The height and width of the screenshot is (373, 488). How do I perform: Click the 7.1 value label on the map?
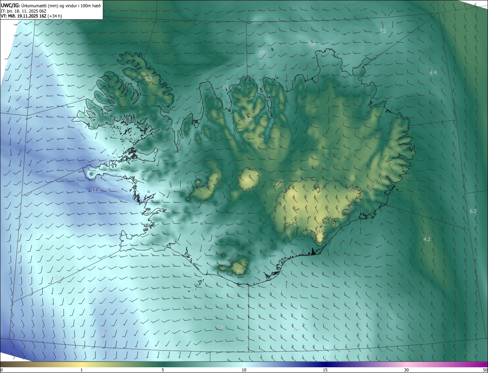coord(225,87)
